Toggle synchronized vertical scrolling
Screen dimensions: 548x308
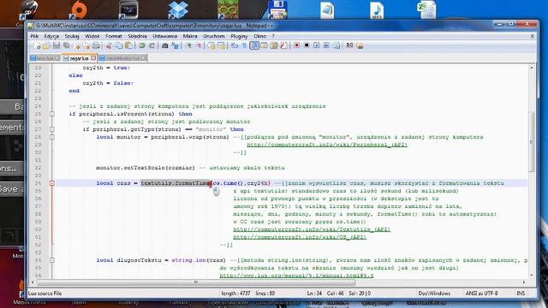coord(211,45)
